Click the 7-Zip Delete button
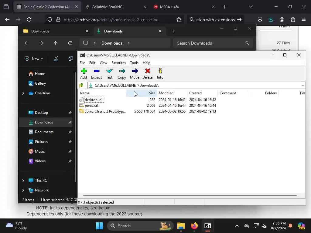The image size is (311, 233). (147, 73)
